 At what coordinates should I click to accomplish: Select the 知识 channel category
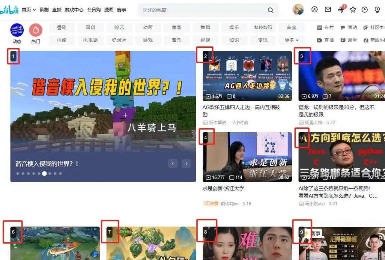click(x=234, y=40)
